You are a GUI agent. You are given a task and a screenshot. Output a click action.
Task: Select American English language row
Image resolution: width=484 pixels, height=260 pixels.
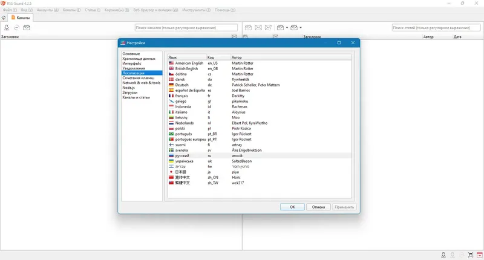coord(260,63)
